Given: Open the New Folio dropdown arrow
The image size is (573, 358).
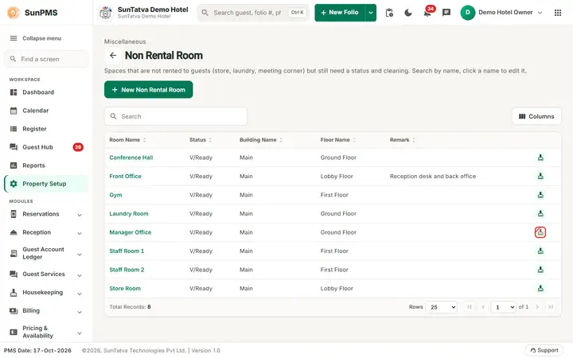Looking at the screenshot, I should click(x=371, y=13).
